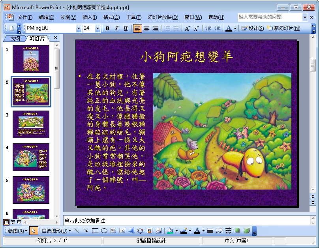Open 窗口(W) menu
This screenshot has width=319, height=248.
193,17
